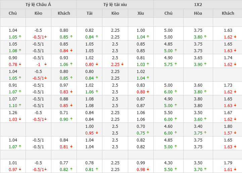
Task: Select the Tỷ lệ tài xỉu header
Action: [115, 4]
